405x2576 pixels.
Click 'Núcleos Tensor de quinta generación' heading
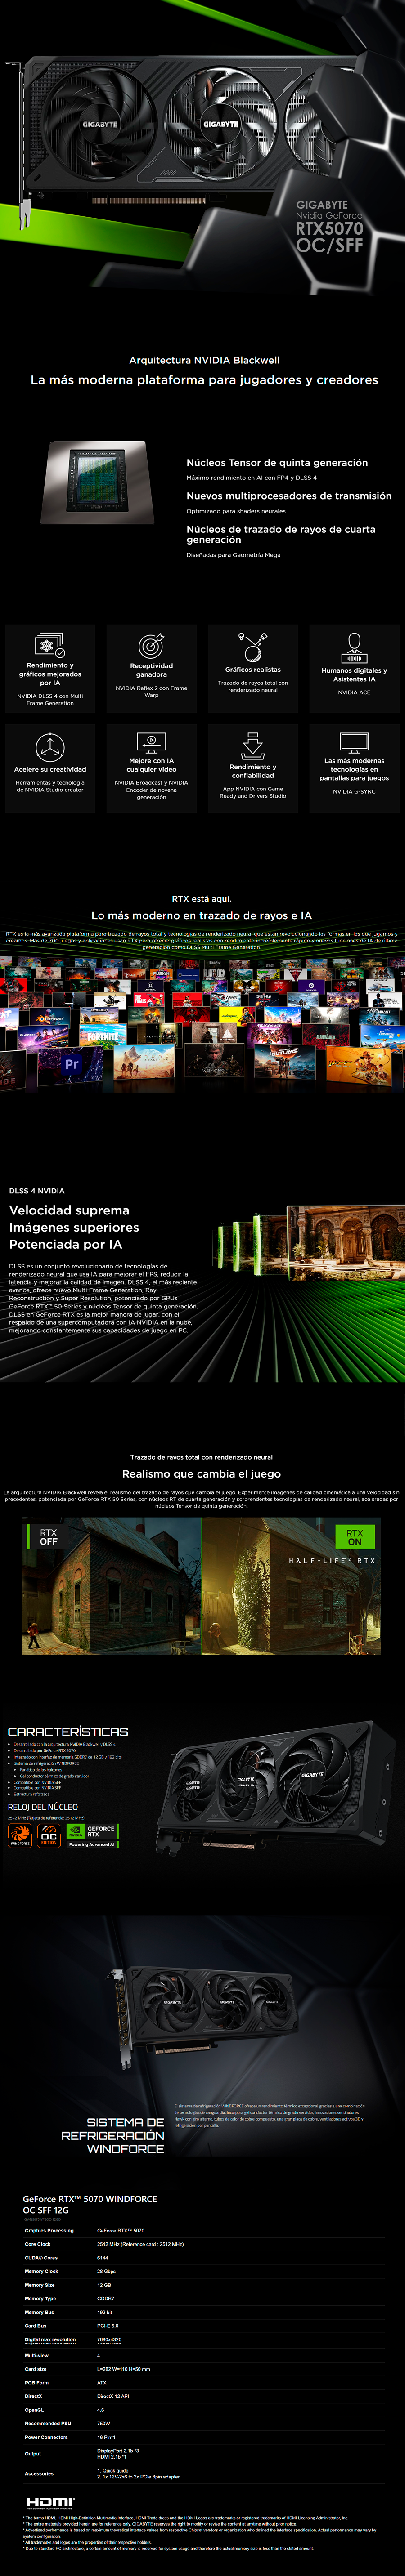click(x=277, y=463)
